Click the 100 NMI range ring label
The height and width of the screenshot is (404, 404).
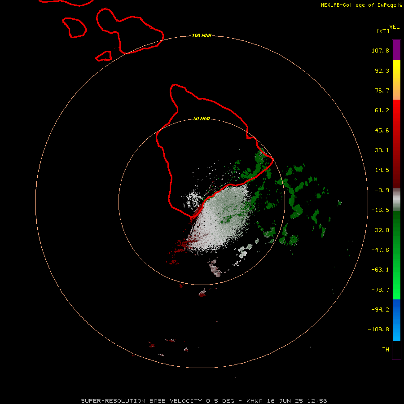tap(202, 35)
